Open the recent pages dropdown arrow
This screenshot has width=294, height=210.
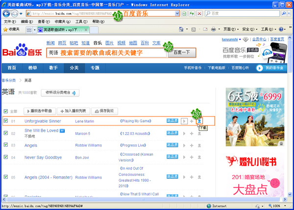(21, 14)
